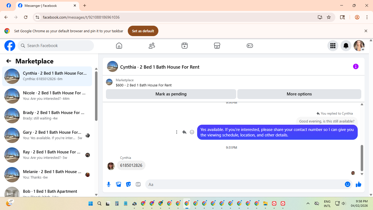Click conversation header title Cynthia 2 Bed

pos(160,67)
